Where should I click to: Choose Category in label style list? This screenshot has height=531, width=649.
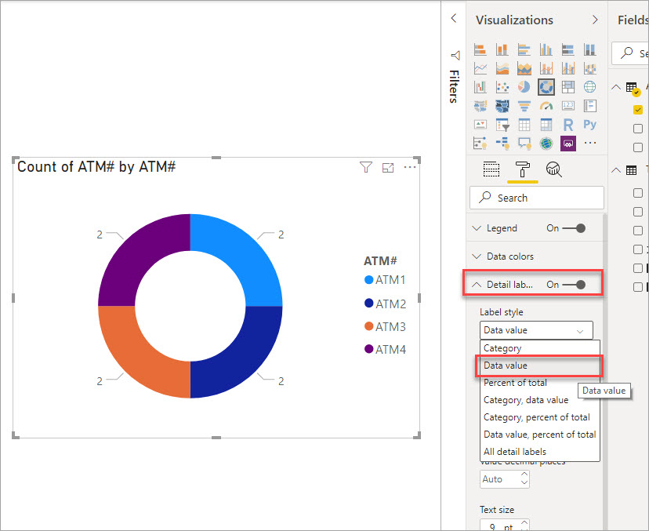(x=540, y=348)
